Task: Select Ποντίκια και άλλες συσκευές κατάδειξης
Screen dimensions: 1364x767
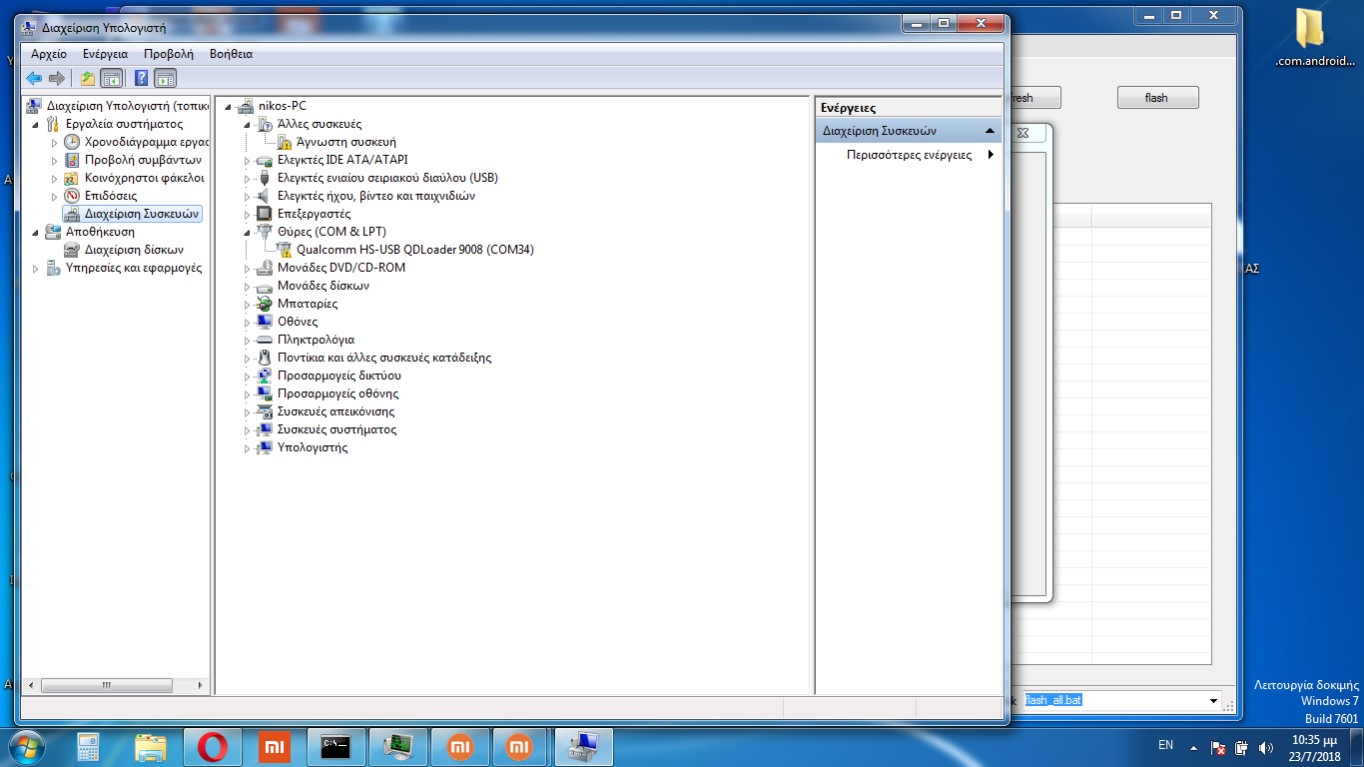Action: click(384, 358)
